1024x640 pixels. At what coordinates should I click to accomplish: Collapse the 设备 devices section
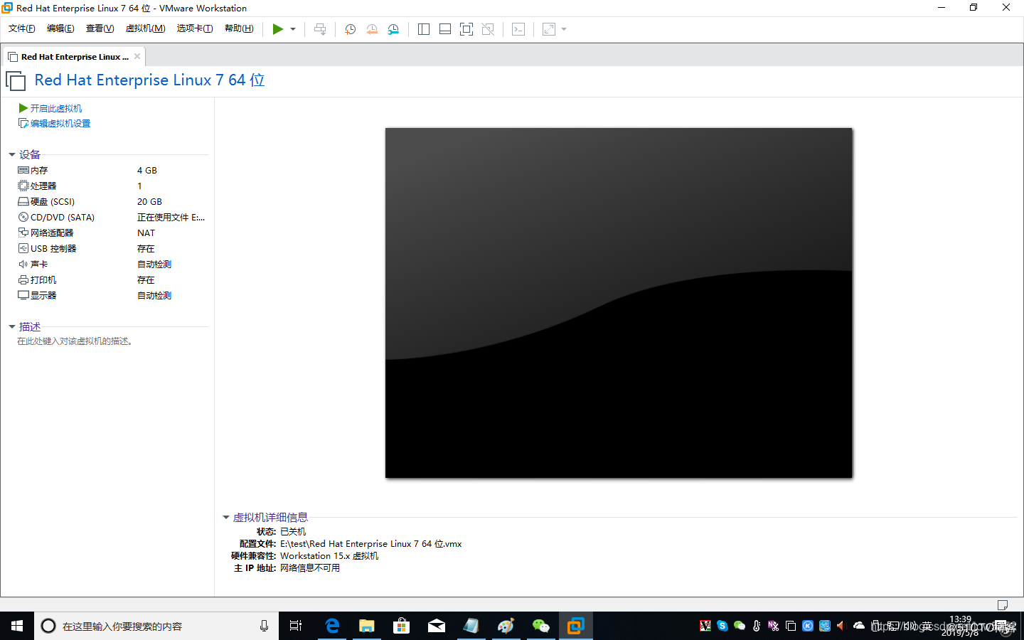pos(11,154)
